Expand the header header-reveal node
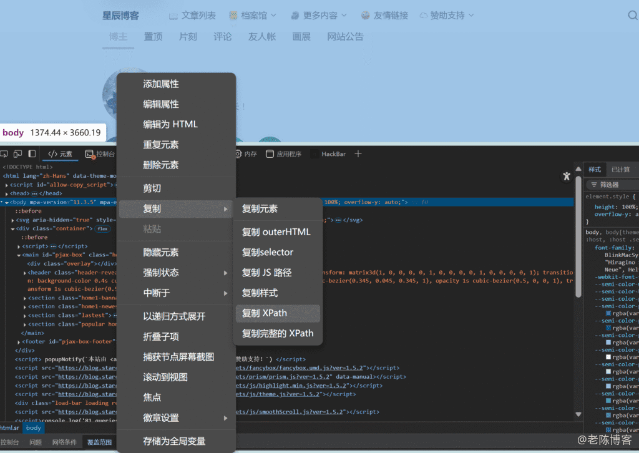Screen dimensions: 639x453 point(25,273)
